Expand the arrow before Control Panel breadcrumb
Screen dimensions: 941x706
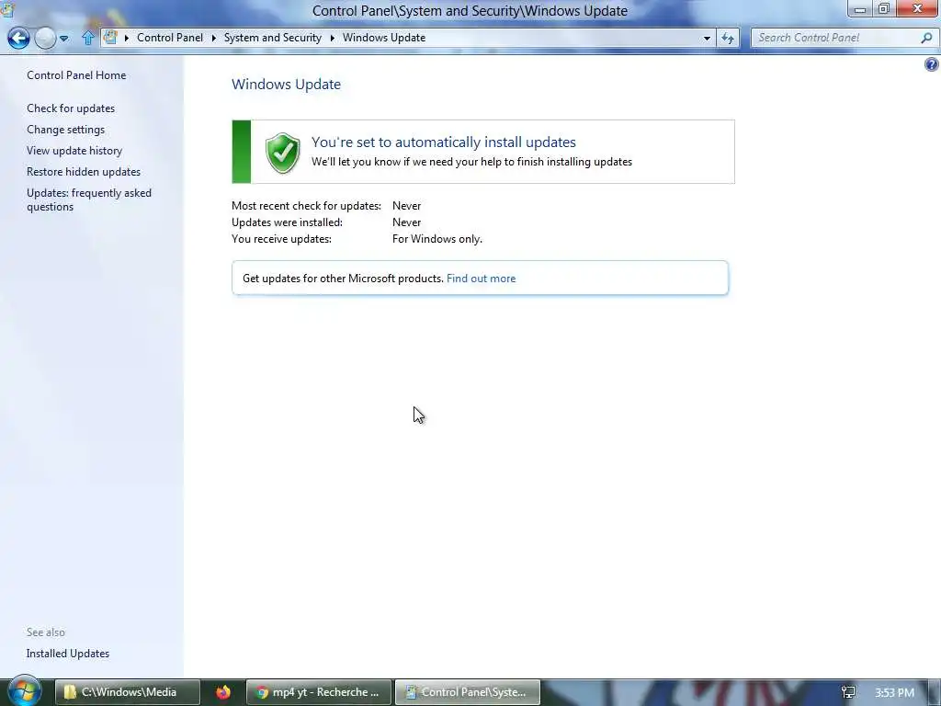coord(127,38)
